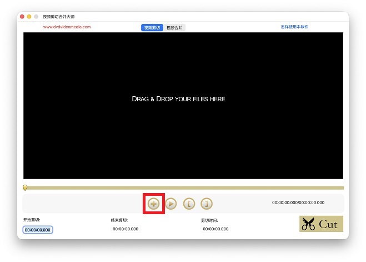
Task: Click the playback time counter display
Action: click(x=298, y=203)
